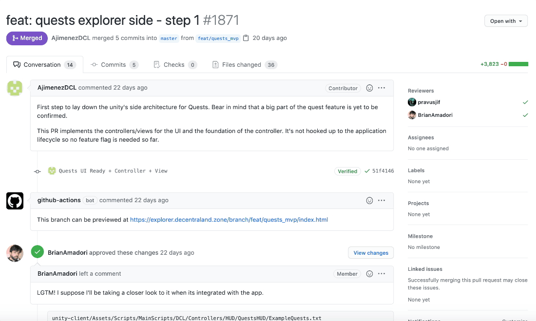536x321 pixels.
Task: Switch to the Checks tab
Action: point(175,65)
